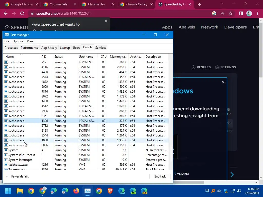The image size is (263, 197).
Task: Click the Task Manager taskbar icon
Action: [88, 191]
